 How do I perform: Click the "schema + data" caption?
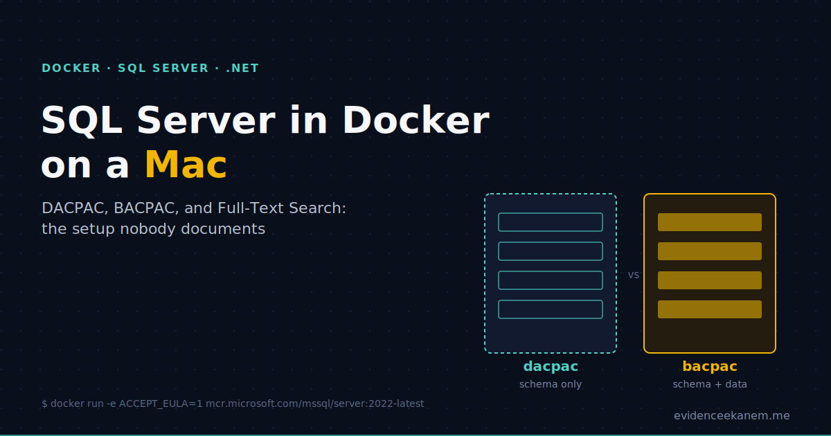(x=710, y=384)
